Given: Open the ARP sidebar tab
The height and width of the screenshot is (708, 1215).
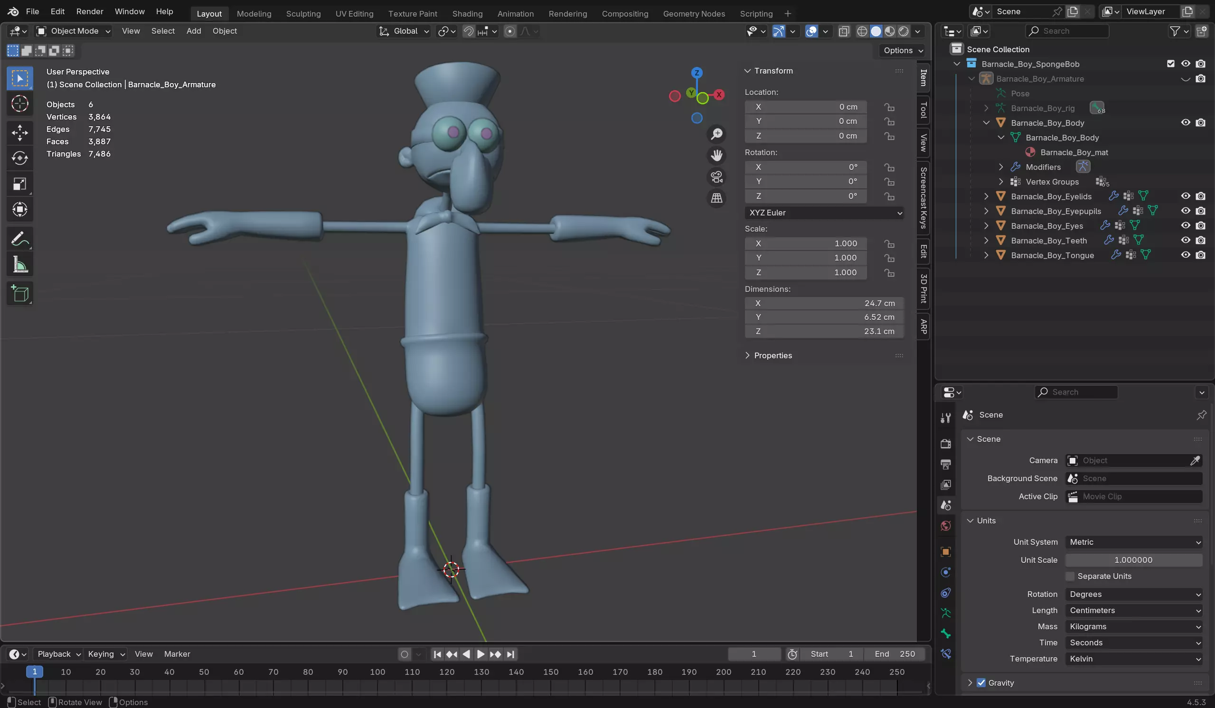Looking at the screenshot, I should (923, 327).
